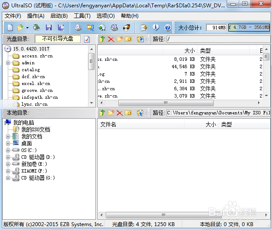Sort disc files by 类型 column header
Screen dimensions: 272x230
(x=223, y=51)
